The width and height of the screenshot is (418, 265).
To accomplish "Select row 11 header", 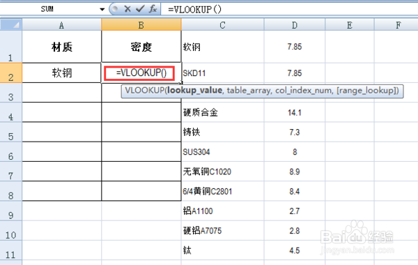I will pos(11,250).
